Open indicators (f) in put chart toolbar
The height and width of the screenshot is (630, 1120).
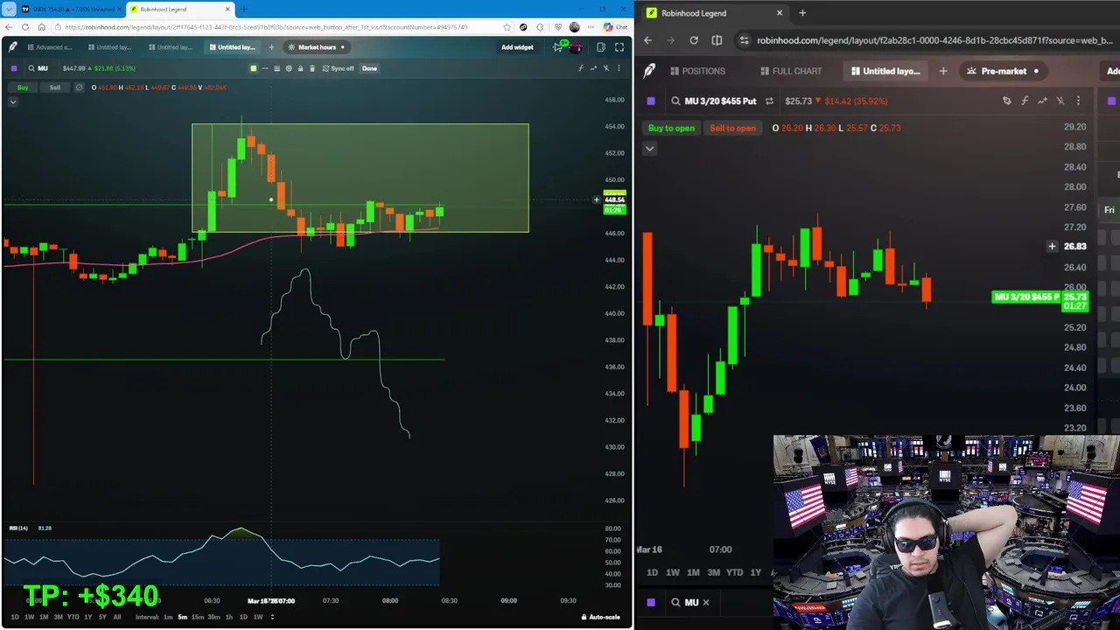pos(1025,101)
